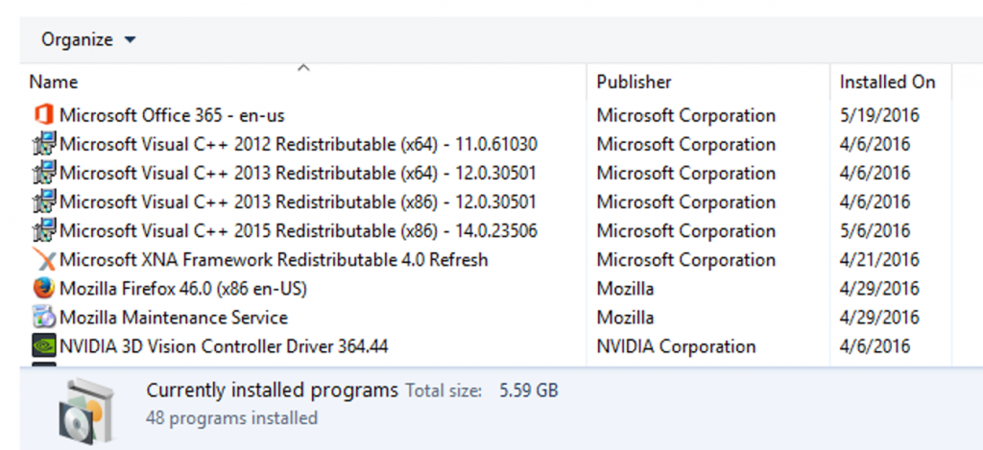Screen dimensions: 983x450
Task: Click the Mozilla Firefox globe icon
Action: pyautogui.click(x=43, y=288)
